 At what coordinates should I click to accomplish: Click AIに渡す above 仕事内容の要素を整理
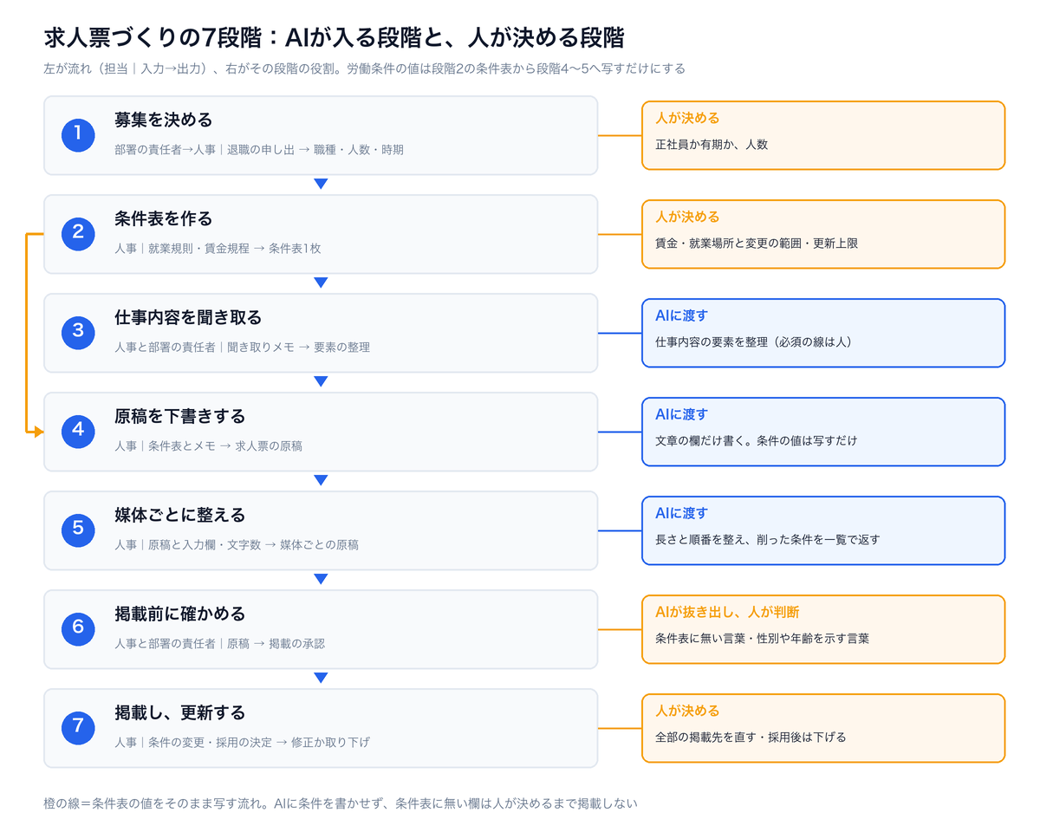click(681, 315)
